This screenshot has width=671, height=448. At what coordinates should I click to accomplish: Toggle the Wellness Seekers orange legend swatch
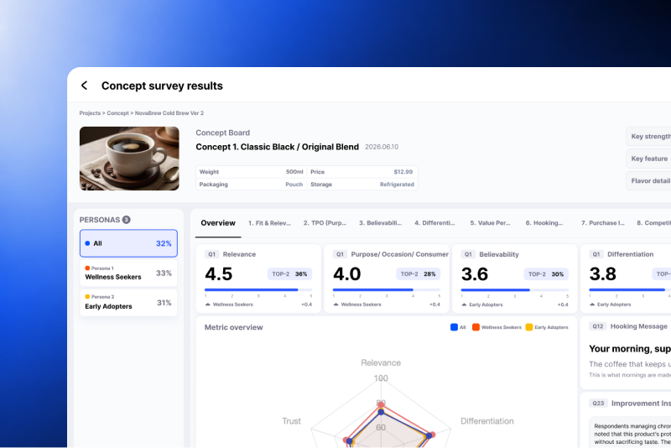tap(476, 327)
